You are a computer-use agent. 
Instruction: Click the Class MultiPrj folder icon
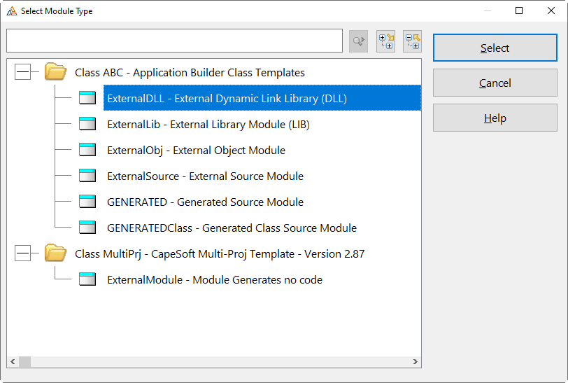click(x=55, y=253)
